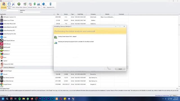Image resolution: width=180 pixels, height=101 pixels.
Task: Select the Adobe Premiere Pro 2022 icon
Action: pos(2,34)
